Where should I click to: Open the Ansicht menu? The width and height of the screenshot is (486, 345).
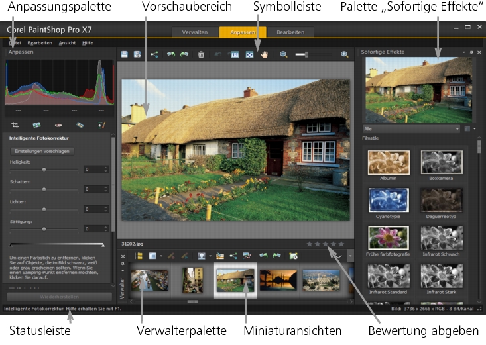click(x=67, y=42)
